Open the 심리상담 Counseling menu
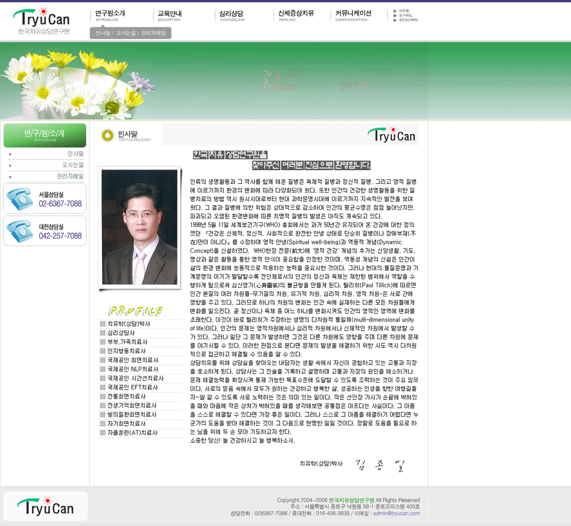This screenshot has height=526, width=571. click(x=232, y=15)
